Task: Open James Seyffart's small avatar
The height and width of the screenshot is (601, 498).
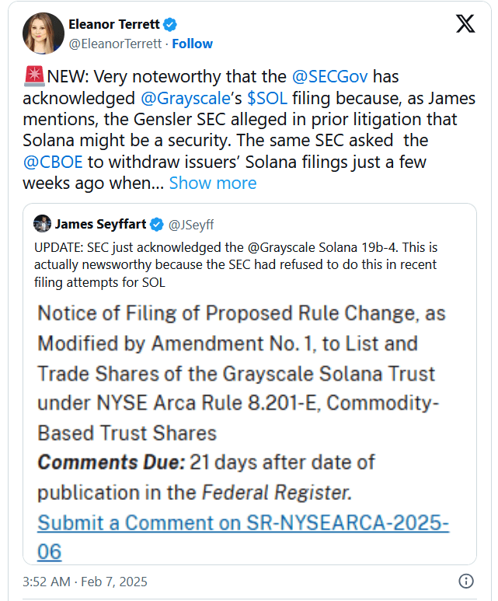Action: click(x=42, y=225)
